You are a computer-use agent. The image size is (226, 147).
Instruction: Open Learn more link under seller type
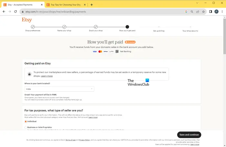click(x=93, y=117)
